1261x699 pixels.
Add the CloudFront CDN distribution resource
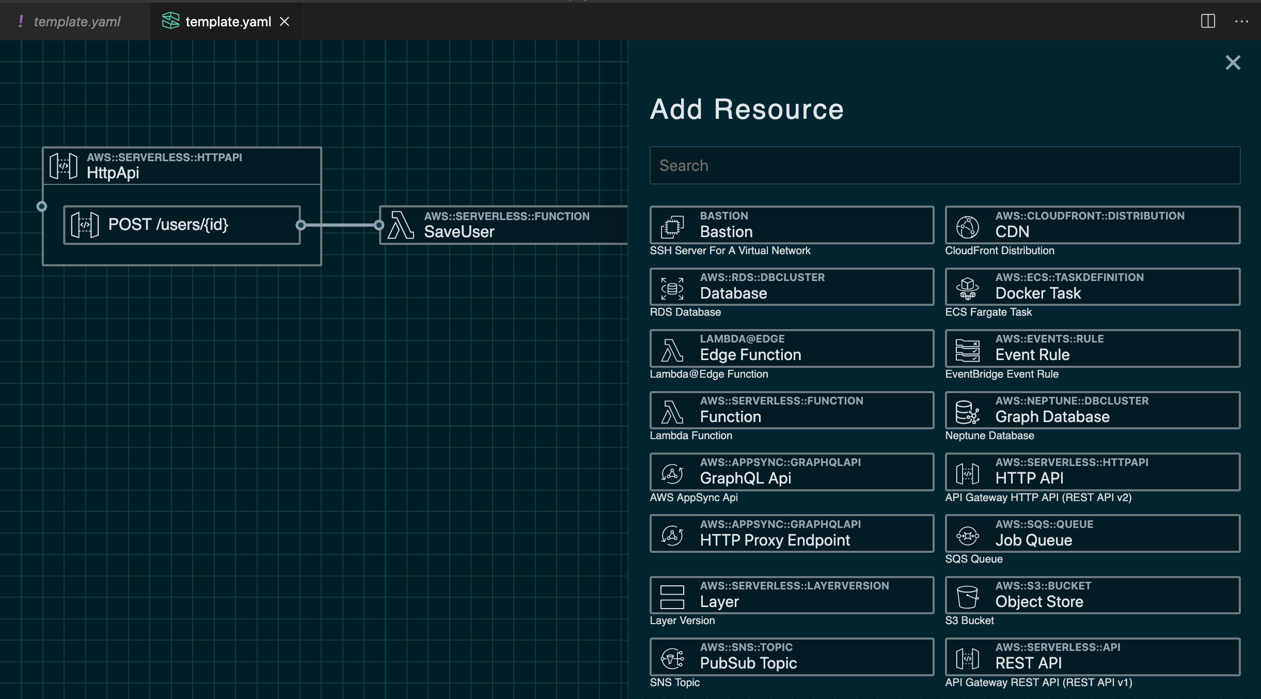pos(1092,224)
